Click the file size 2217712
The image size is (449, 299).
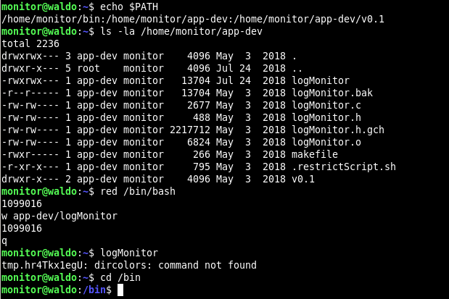[190, 130]
